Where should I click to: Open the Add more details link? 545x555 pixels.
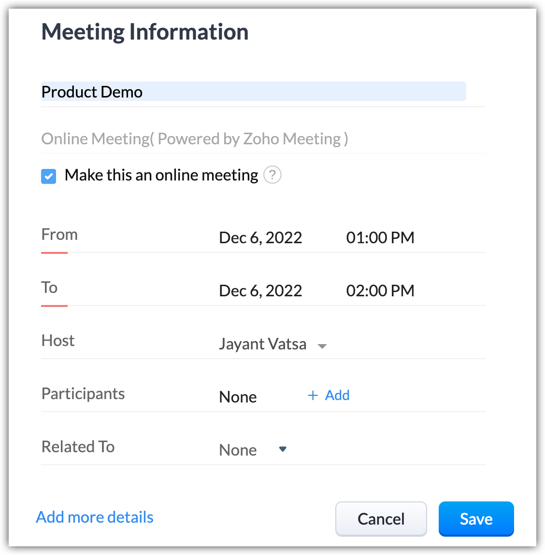click(95, 517)
